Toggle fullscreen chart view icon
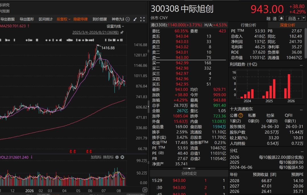 142,19
